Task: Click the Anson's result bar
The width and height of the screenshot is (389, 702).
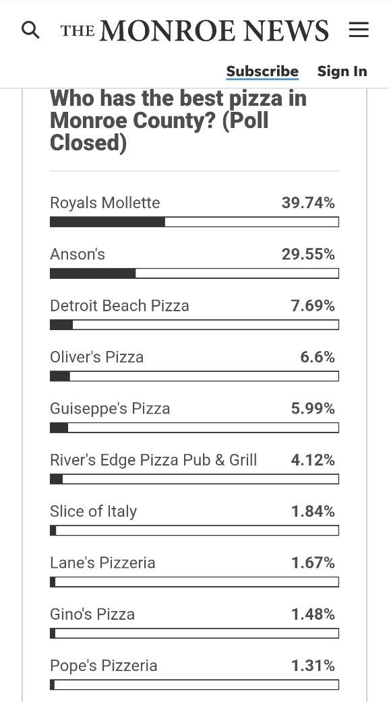Action: pos(194,273)
